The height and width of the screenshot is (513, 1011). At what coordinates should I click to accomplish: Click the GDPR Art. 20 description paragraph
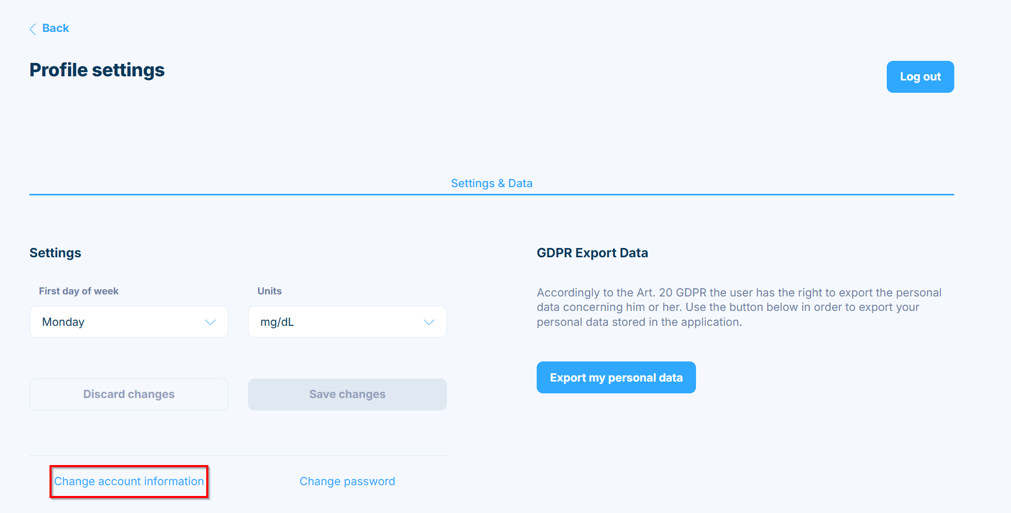point(739,307)
